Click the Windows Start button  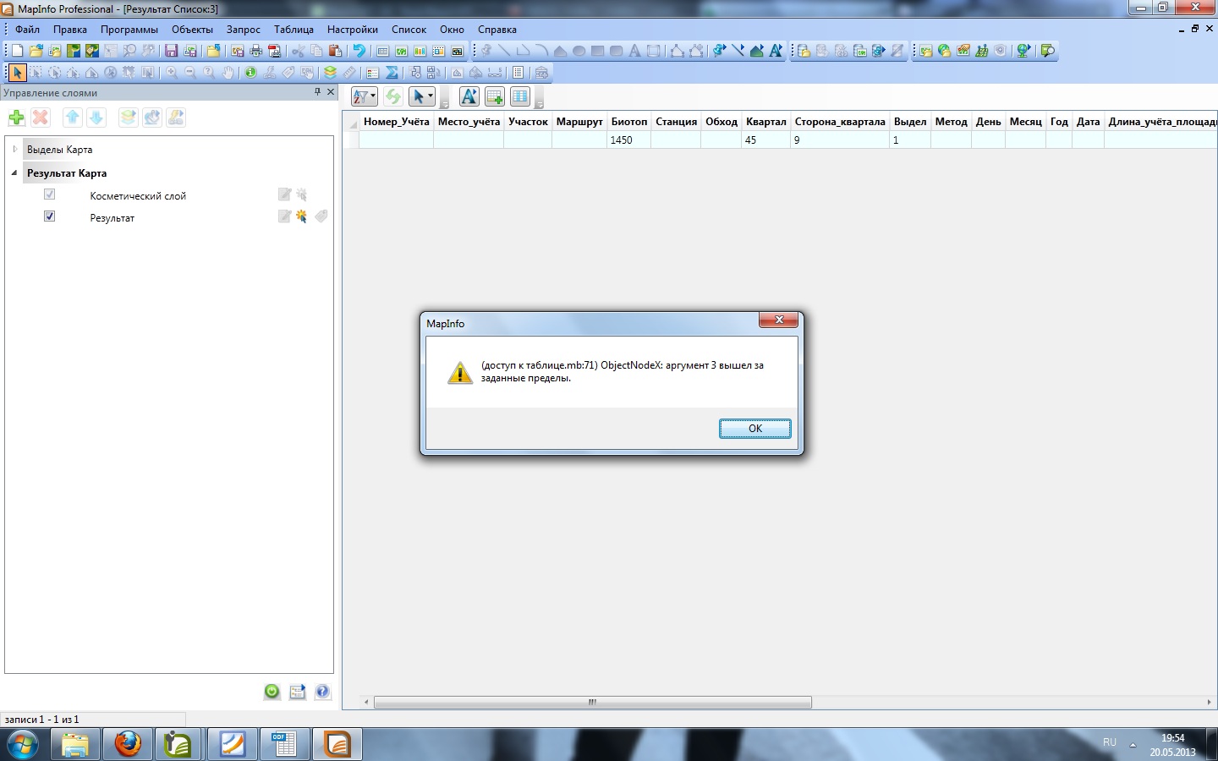(23, 746)
